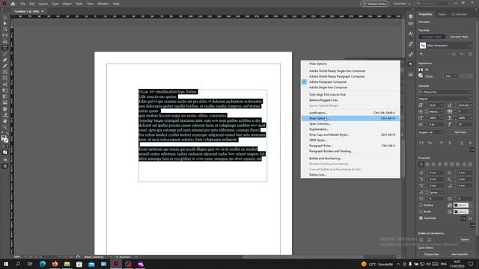
Task: Open the font size dropdown arrow
Action: tap(442, 105)
